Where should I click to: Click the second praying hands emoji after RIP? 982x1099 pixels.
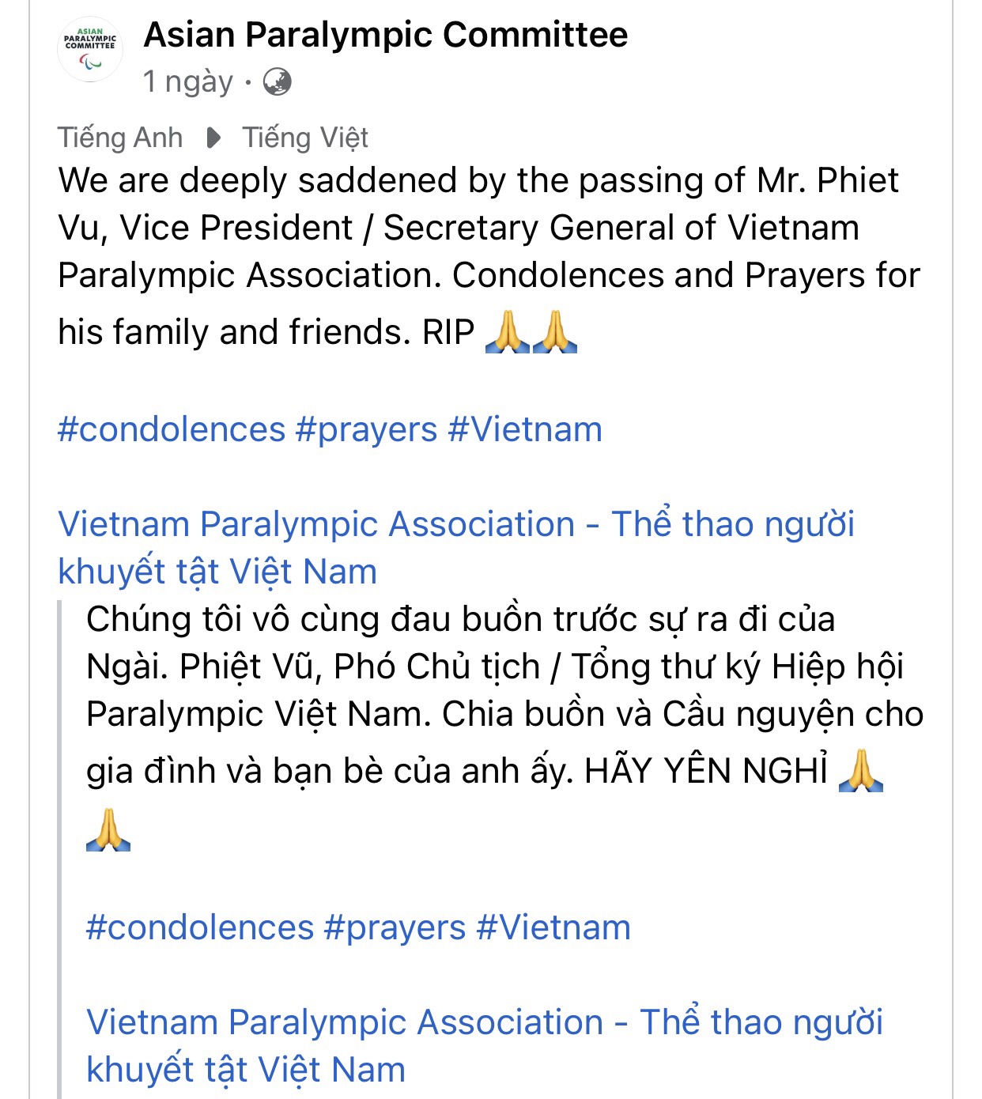tap(555, 332)
